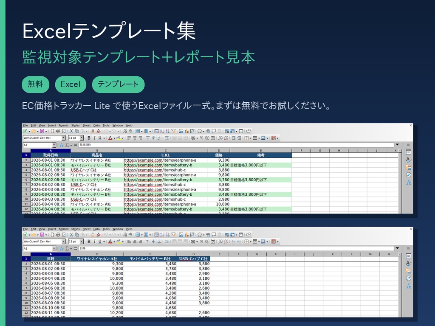The height and width of the screenshot is (326, 435).
Task: Click Increase Indent icon in top spreadsheet
Action: 233,138
